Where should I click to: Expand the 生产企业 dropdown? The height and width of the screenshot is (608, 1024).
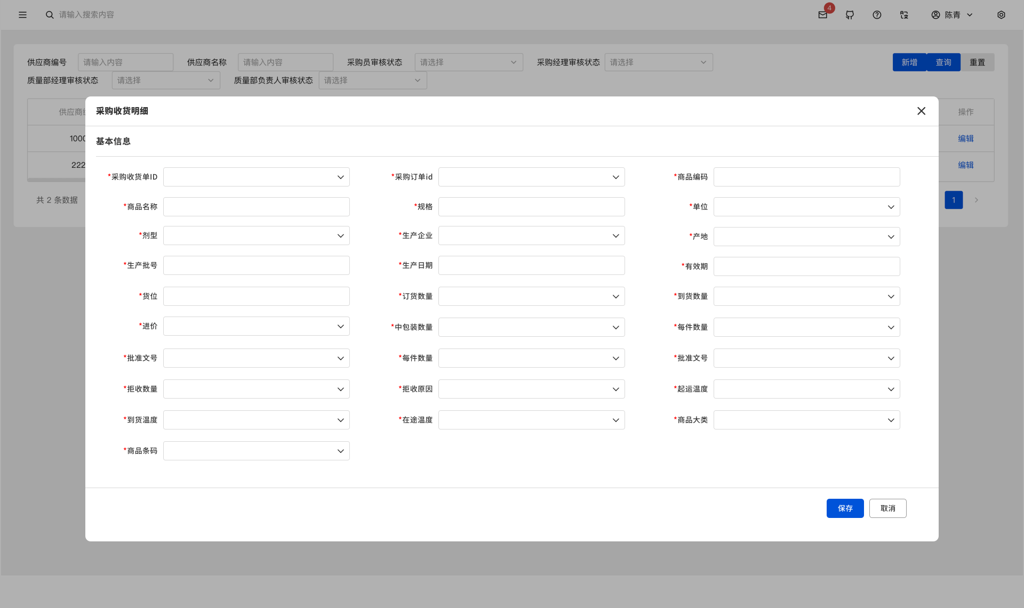click(x=531, y=236)
